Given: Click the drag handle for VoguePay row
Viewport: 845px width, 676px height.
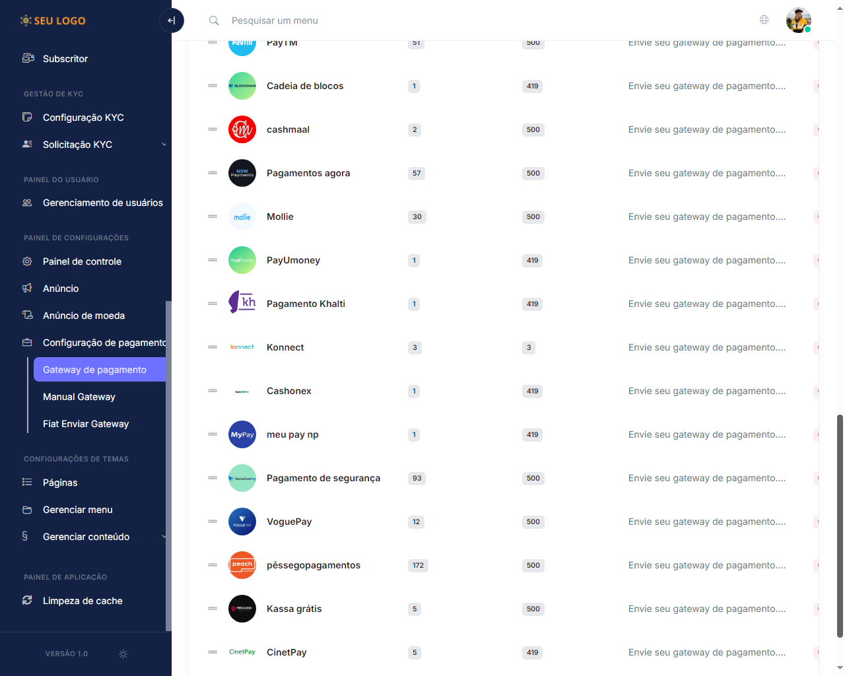Looking at the screenshot, I should (213, 522).
